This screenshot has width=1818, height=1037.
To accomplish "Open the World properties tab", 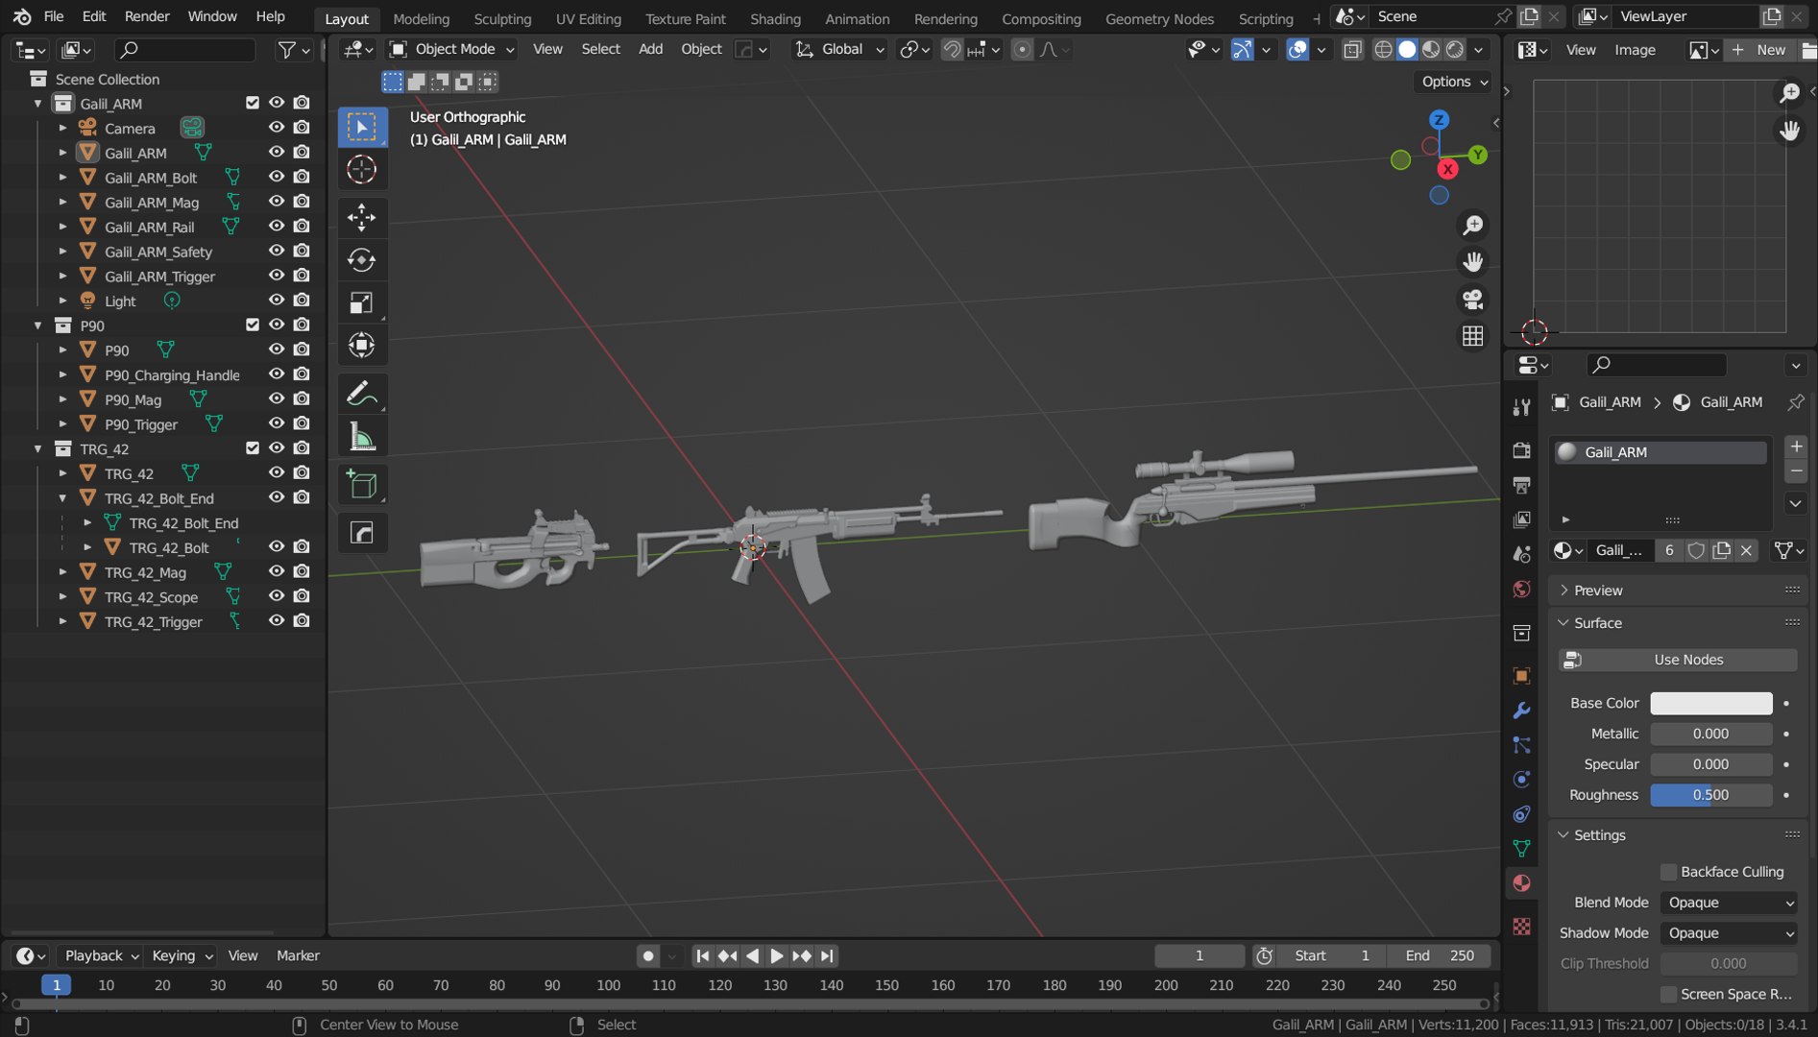I will pyautogui.click(x=1522, y=589).
